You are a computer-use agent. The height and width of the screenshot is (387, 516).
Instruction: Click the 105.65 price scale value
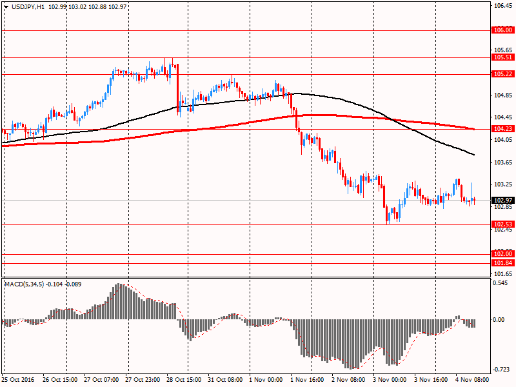tap(503, 50)
